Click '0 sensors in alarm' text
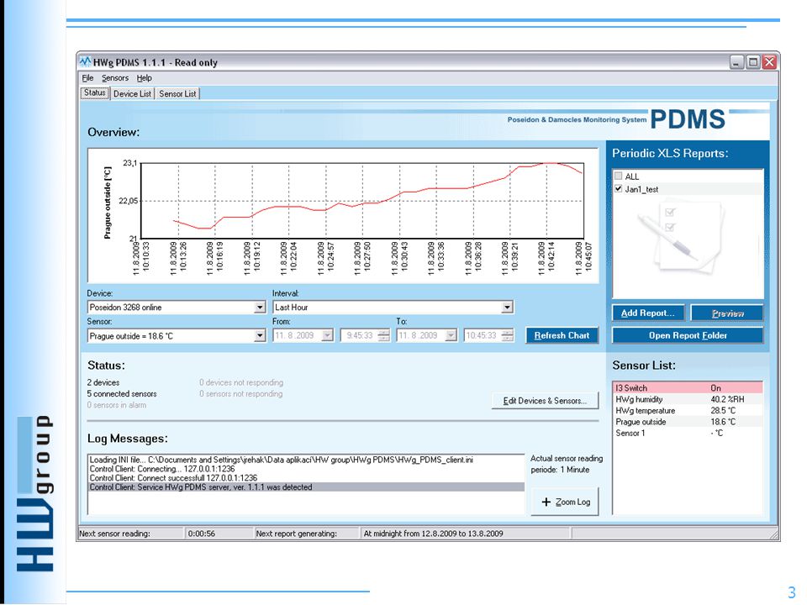Image resolution: width=807 pixels, height=605 pixels. pos(116,405)
